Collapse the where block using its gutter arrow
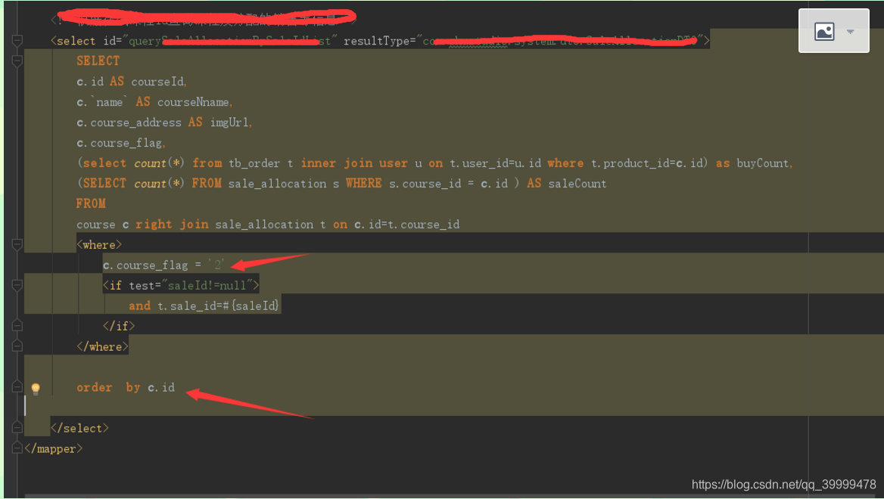This screenshot has width=884, height=499. tap(16, 243)
